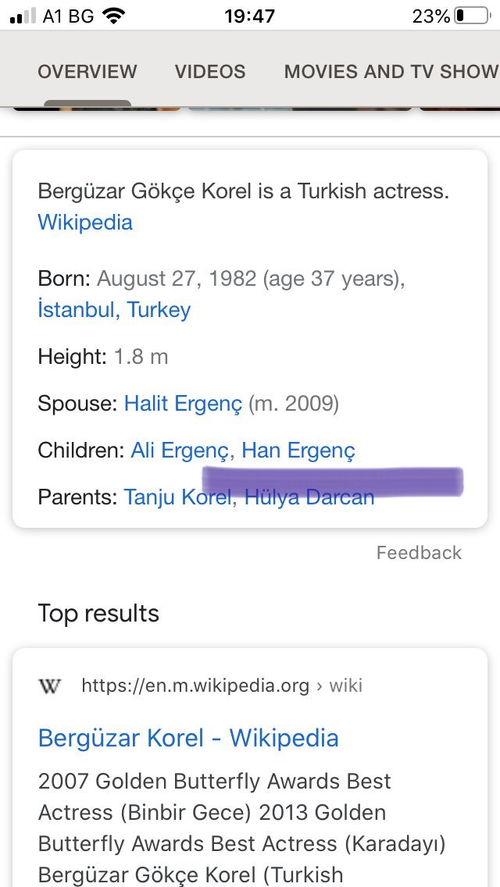500x887 pixels.
Task: Open the Movies and TV Shows tab
Action: (391, 72)
